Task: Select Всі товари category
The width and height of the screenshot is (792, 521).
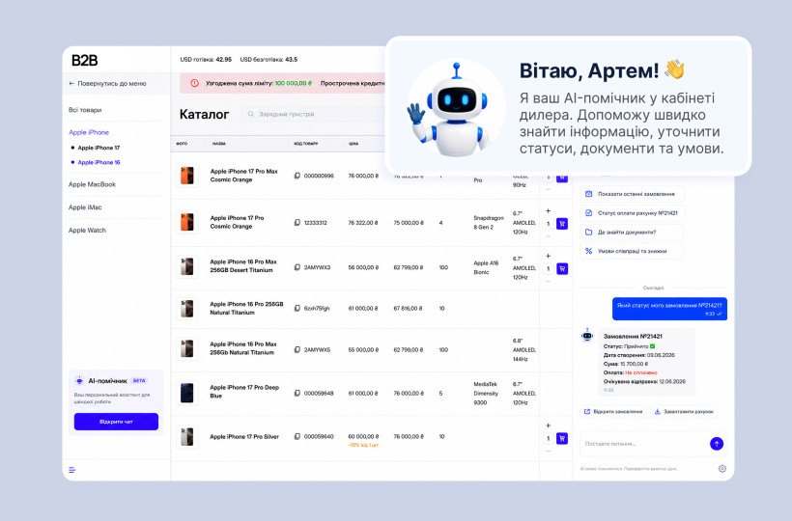Action: [x=85, y=110]
